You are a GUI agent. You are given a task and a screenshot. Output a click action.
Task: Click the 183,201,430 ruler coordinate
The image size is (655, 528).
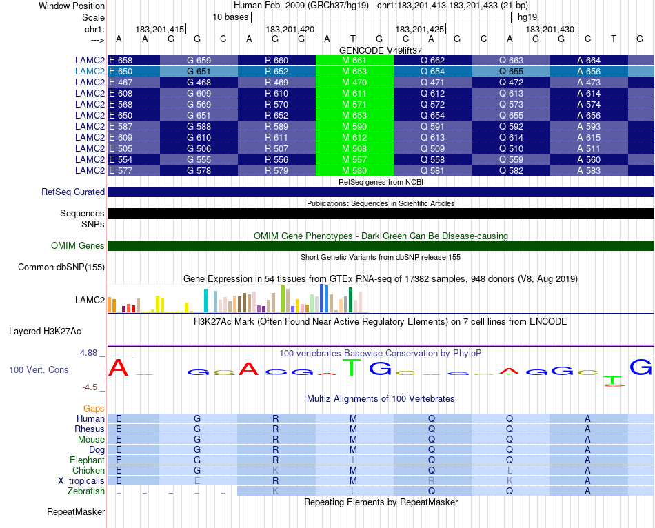[550, 29]
